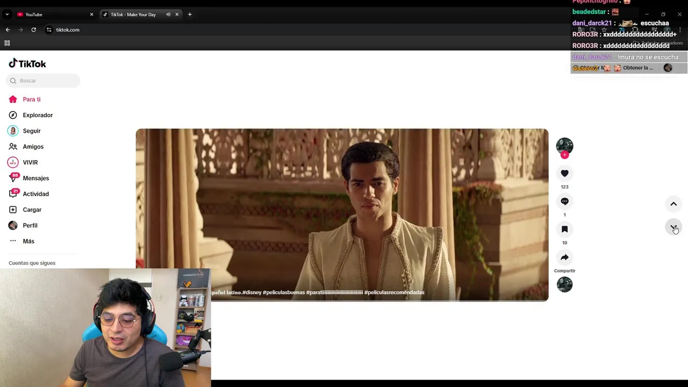Click the video player to pause
688x387 pixels.
coord(342,214)
